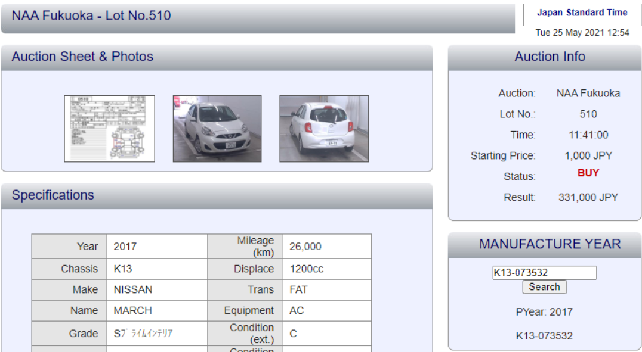This screenshot has height=352, width=642.
Task: Click the Japan Standard Time label
Action: click(582, 13)
